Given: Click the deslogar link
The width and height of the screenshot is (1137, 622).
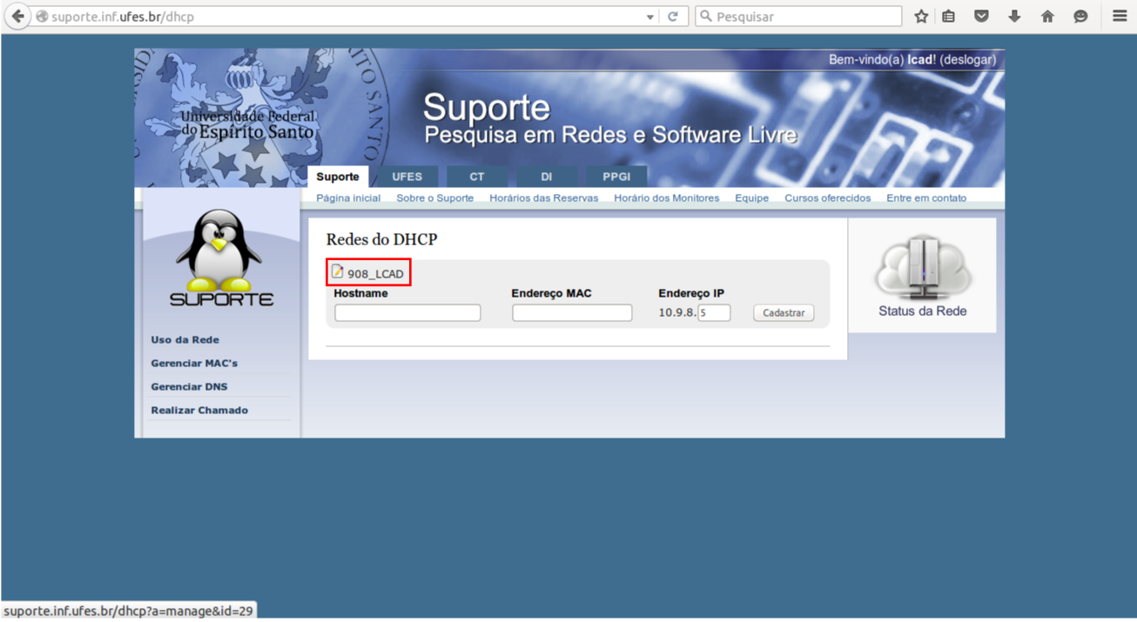Looking at the screenshot, I should click(967, 60).
